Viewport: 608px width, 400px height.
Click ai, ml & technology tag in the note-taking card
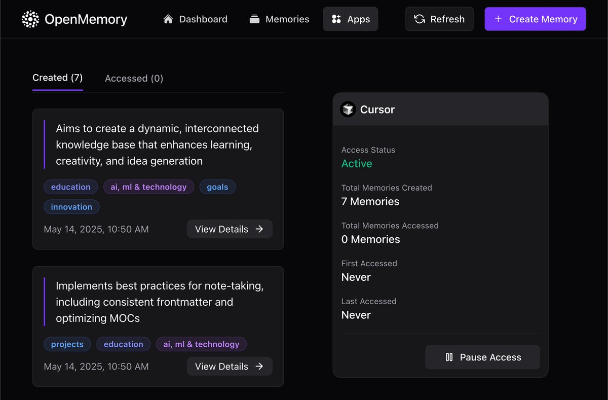201,344
